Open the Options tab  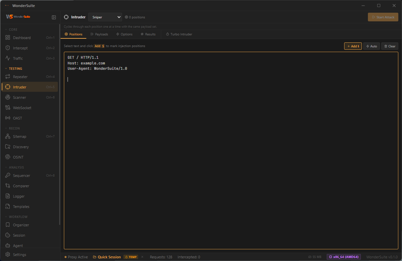pos(124,34)
